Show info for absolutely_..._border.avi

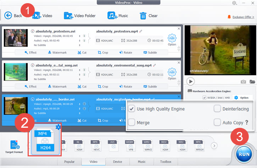click(x=33, y=99)
